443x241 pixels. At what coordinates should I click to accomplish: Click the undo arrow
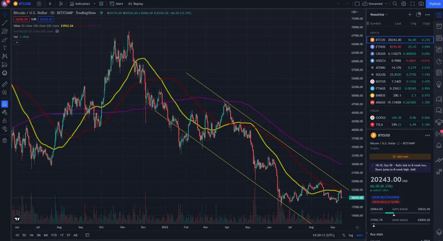click(x=338, y=4)
